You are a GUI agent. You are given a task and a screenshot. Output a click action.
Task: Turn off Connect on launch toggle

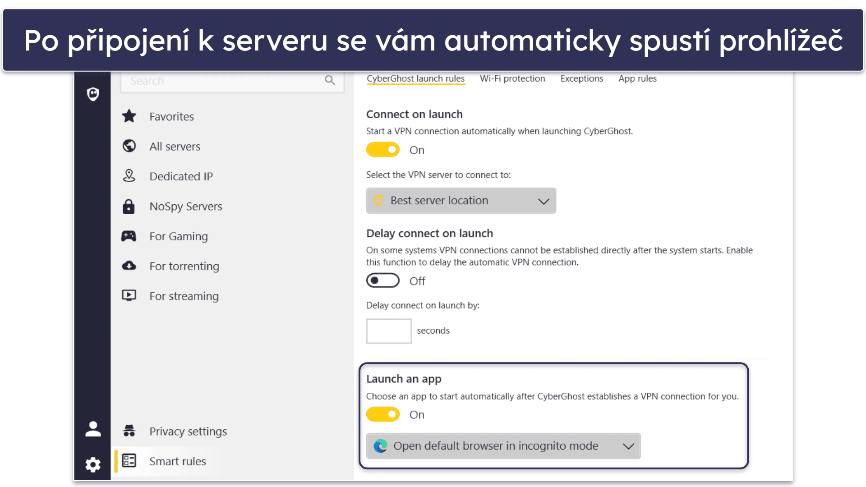[383, 150]
